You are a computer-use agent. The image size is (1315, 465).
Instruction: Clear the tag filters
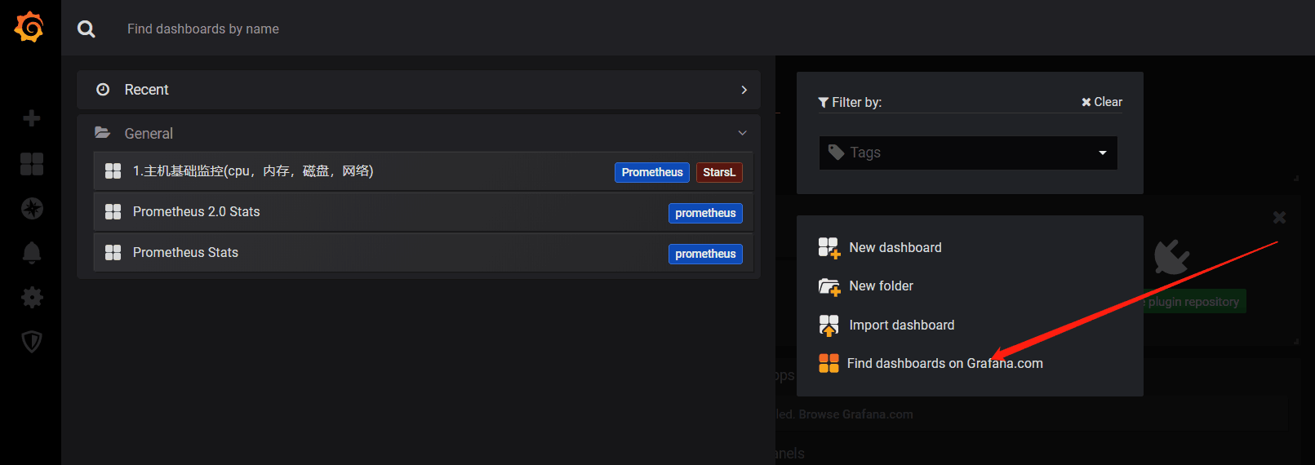click(1102, 102)
